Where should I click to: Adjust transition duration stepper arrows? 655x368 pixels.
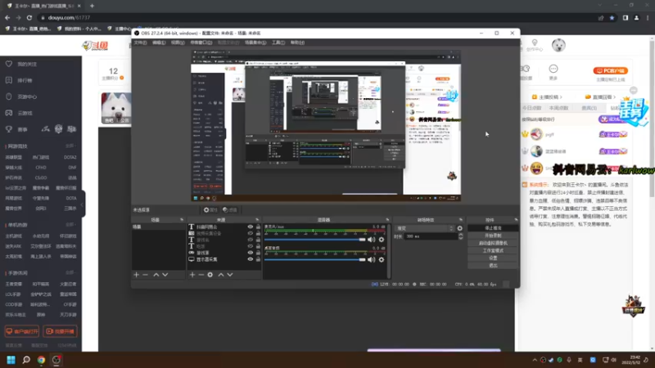(x=460, y=236)
